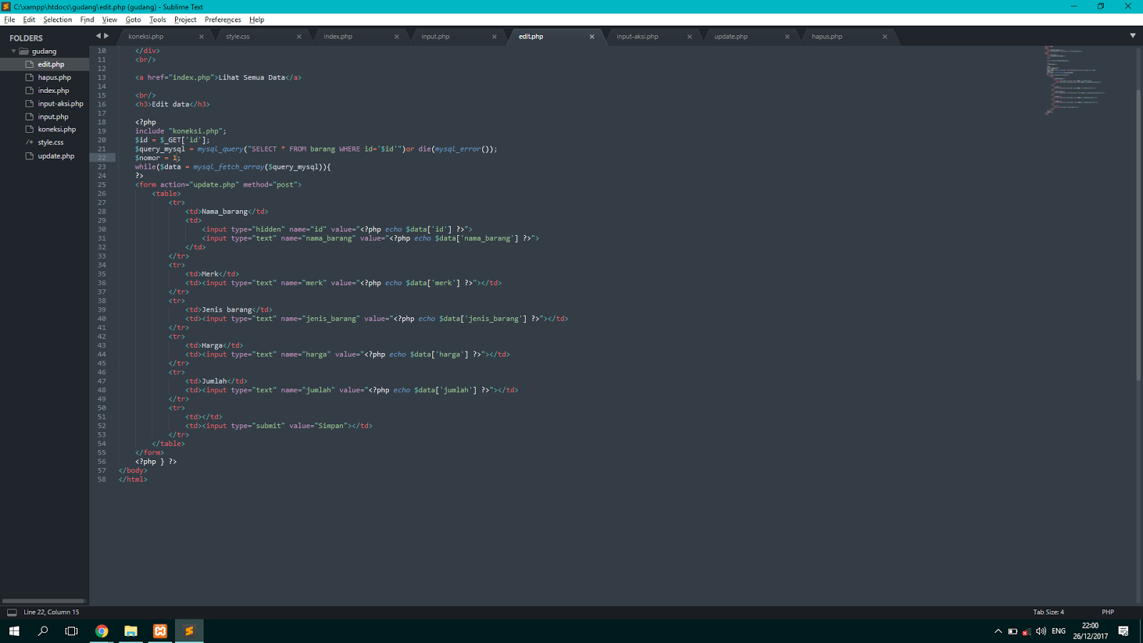Viewport: 1143px width, 643px height.
Task: Open XAMPP Control Panel from the taskbar
Action: [159, 631]
